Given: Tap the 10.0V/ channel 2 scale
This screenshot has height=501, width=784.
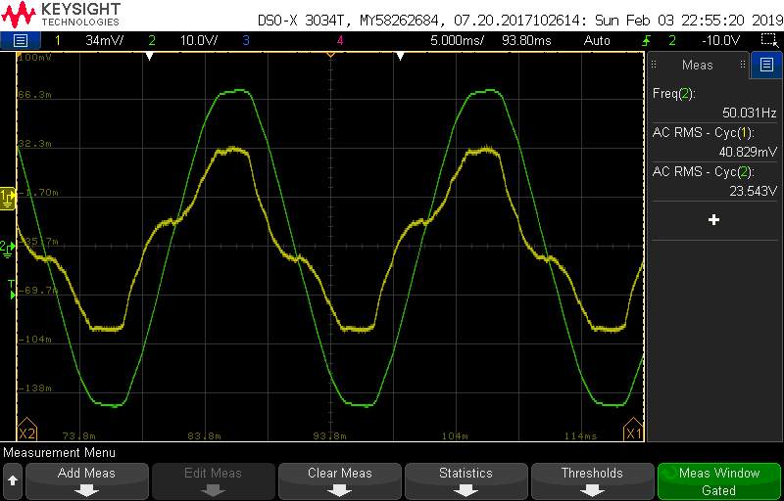Looking at the screenshot, I should (x=199, y=40).
